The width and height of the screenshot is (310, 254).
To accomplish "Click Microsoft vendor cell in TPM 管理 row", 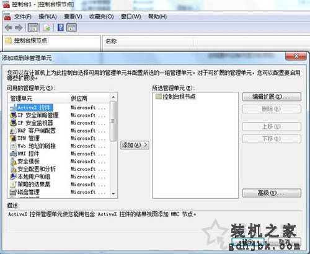I will click(88, 138).
